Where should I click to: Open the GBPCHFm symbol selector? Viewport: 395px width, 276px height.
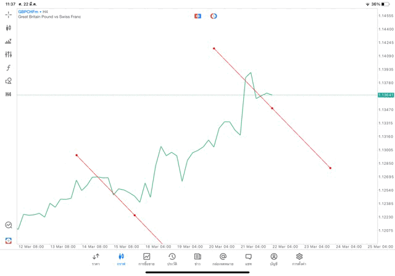(x=27, y=12)
